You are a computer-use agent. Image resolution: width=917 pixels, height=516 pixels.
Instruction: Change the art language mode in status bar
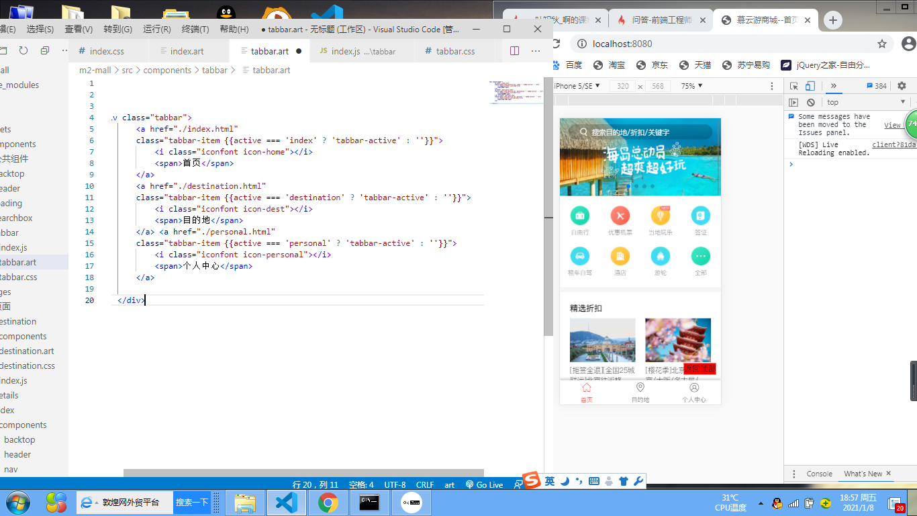point(450,484)
